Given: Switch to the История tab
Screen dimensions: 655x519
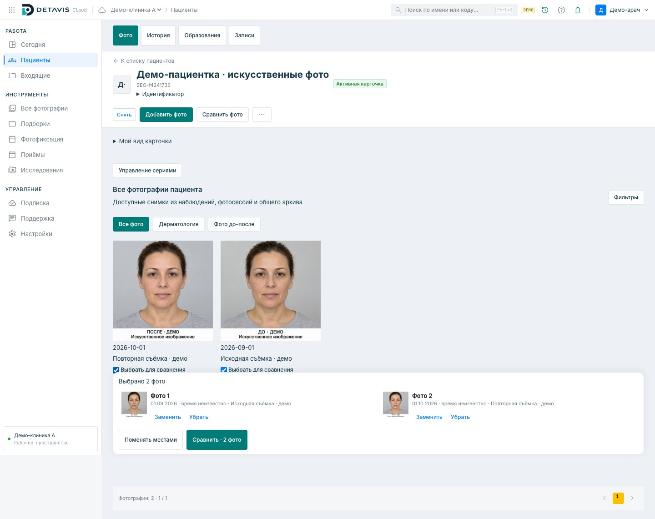Looking at the screenshot, I should pyautogui.click(x=158, y=35).
